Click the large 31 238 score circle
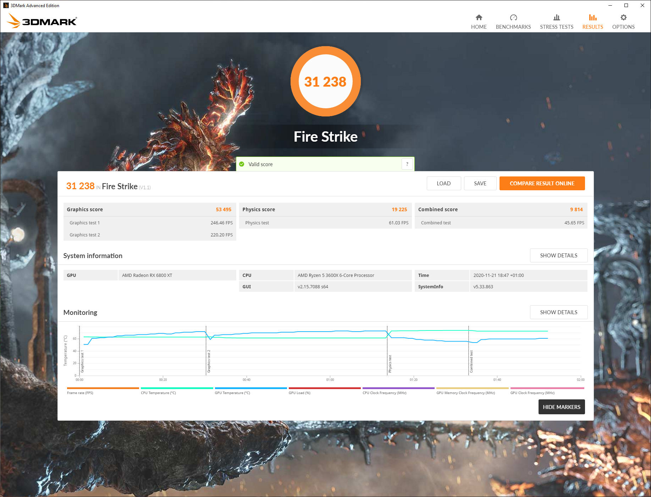Image resolution: width=651 pixels, height=497 pixels. point(325,81)
